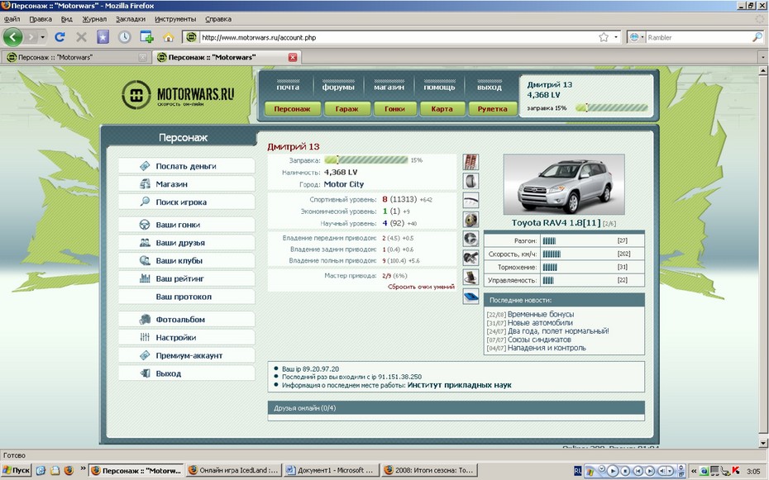Click the Настройки sliders icon
Screen dimensions: 769x480
click(145, 337)
